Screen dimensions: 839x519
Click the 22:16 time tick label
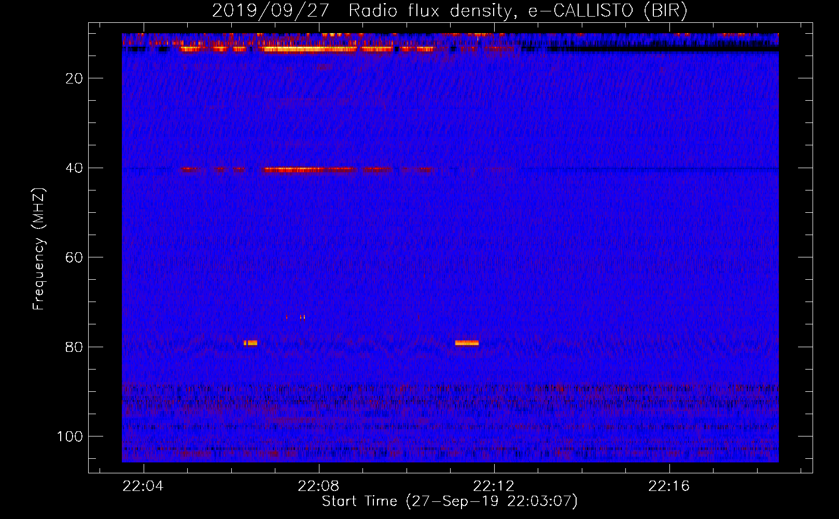669,486
